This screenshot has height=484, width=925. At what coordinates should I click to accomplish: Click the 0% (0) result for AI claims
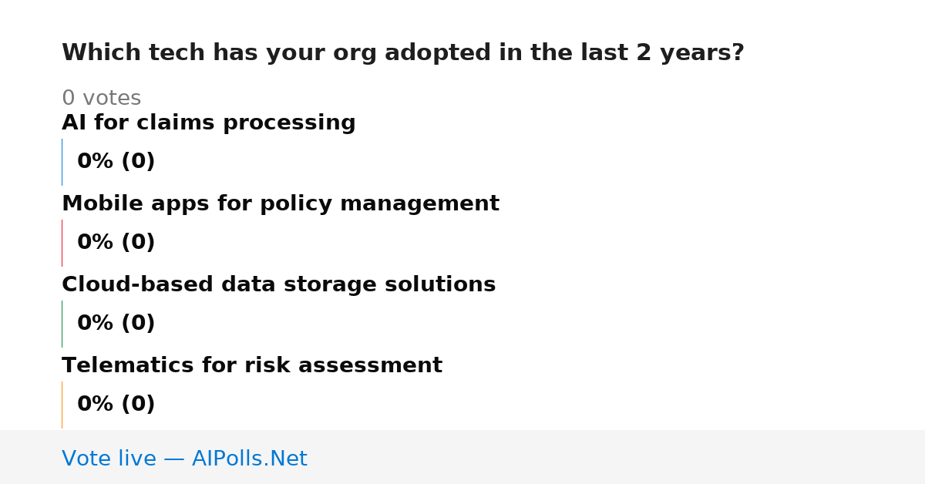[x=116, y=162]
